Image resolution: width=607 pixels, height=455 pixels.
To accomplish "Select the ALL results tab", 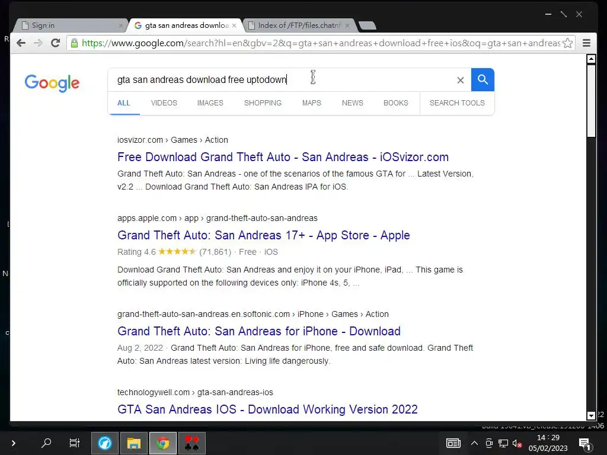I will click(124, 103).
